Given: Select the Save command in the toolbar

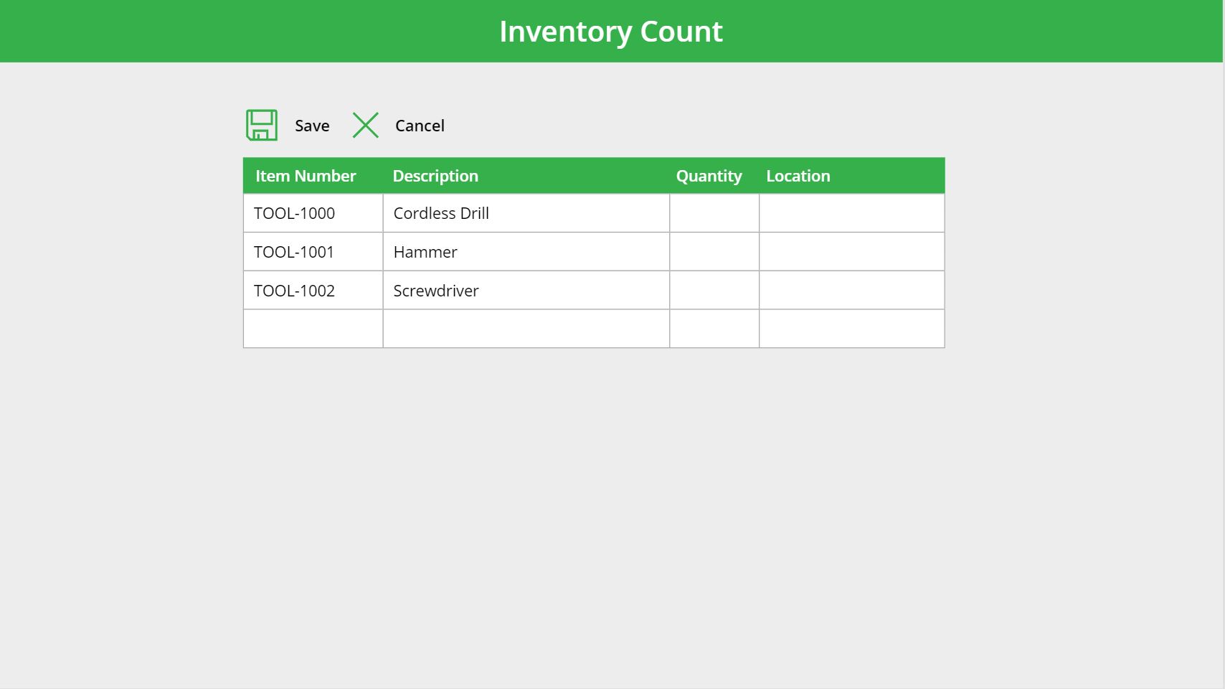Looking at the screenshot, I should pyautogui.click(x=311, y=126).
